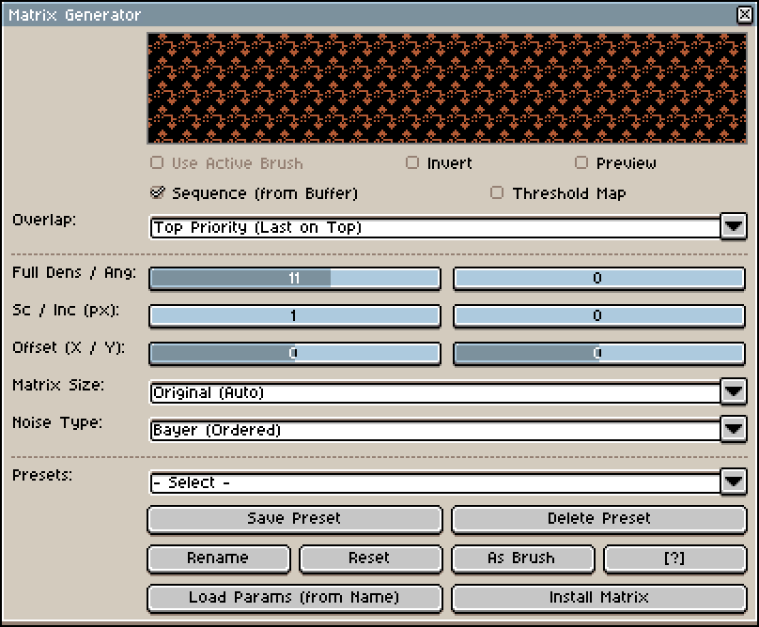Open Overlap dropdown arrow
The height and width of the screenshot is (627, 759).
click(x=734, y=226)
